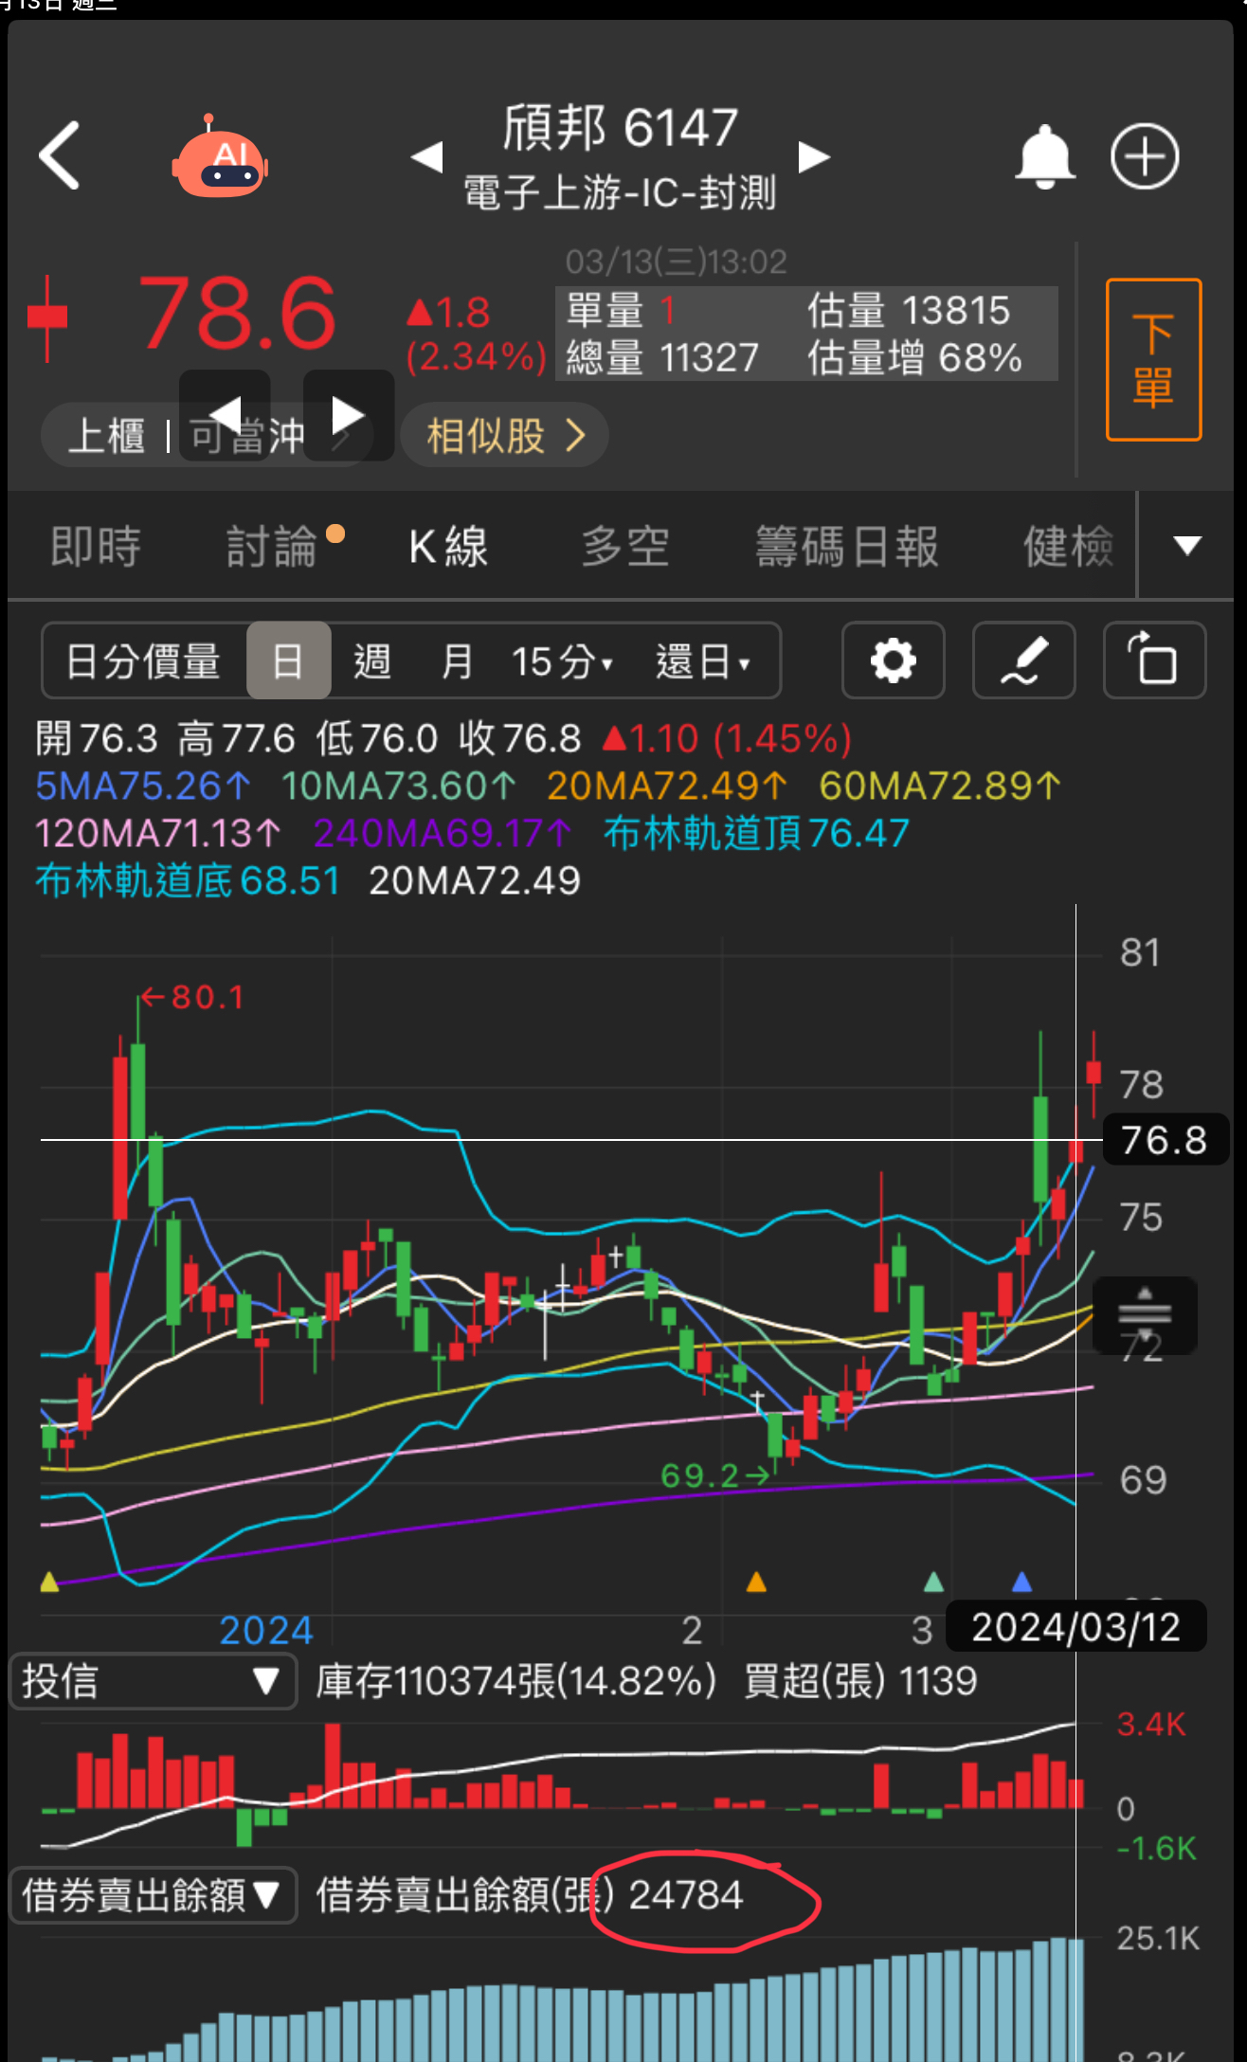Tap the price alert bell icon

coord(1044,156)
